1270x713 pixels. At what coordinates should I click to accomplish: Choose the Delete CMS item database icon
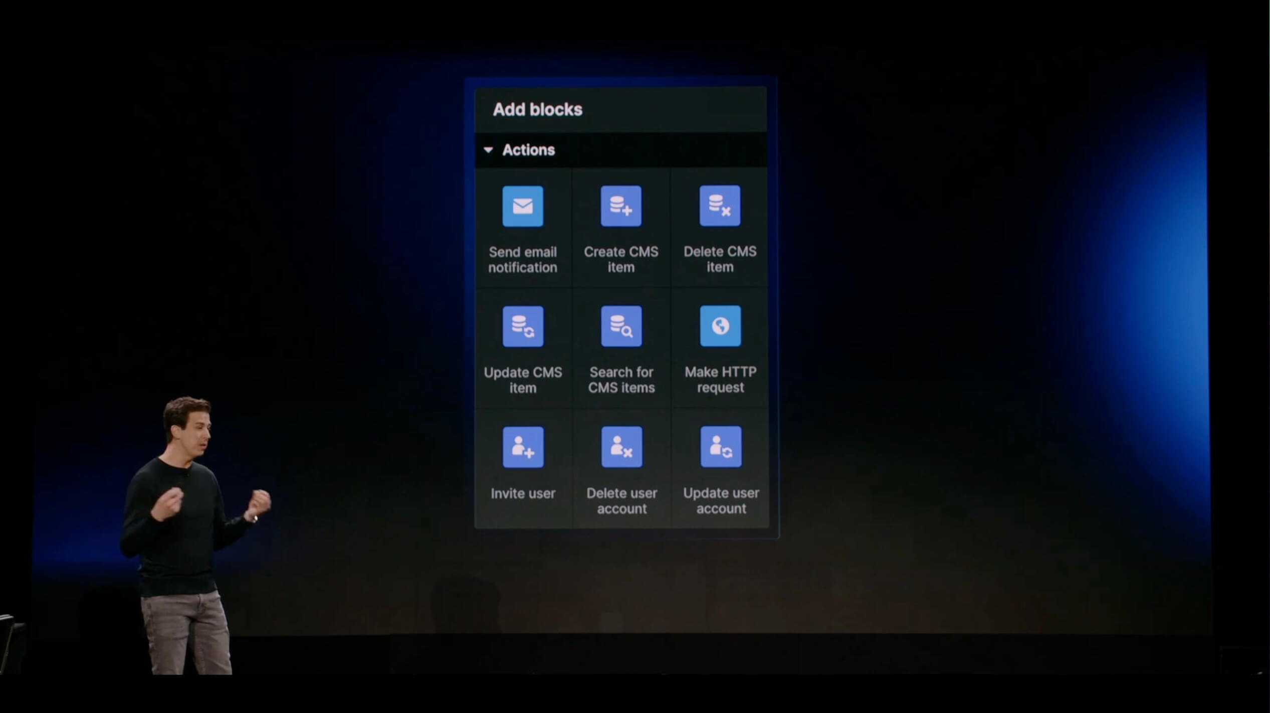(720, 206)
